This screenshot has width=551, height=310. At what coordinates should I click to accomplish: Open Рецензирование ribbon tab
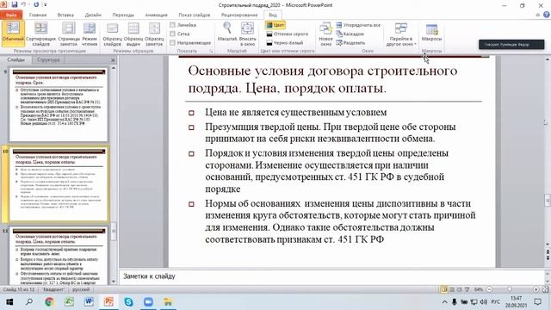239,15
